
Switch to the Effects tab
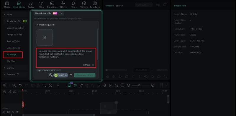pyautogui.click(x=63, y=5)
